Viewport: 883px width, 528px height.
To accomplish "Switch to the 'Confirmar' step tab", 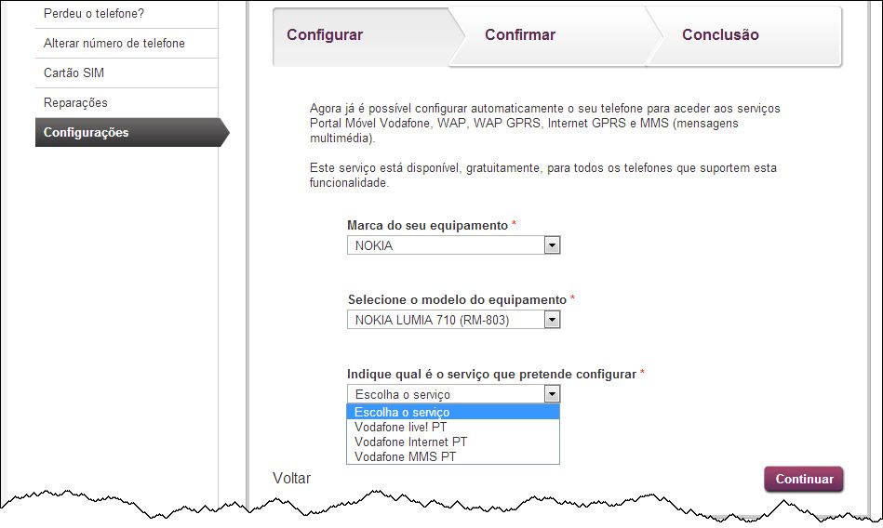I will click(x=520, y=35).
